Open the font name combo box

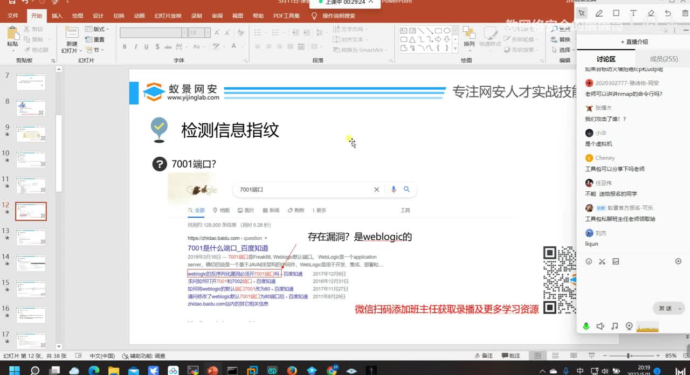(153, 33)
